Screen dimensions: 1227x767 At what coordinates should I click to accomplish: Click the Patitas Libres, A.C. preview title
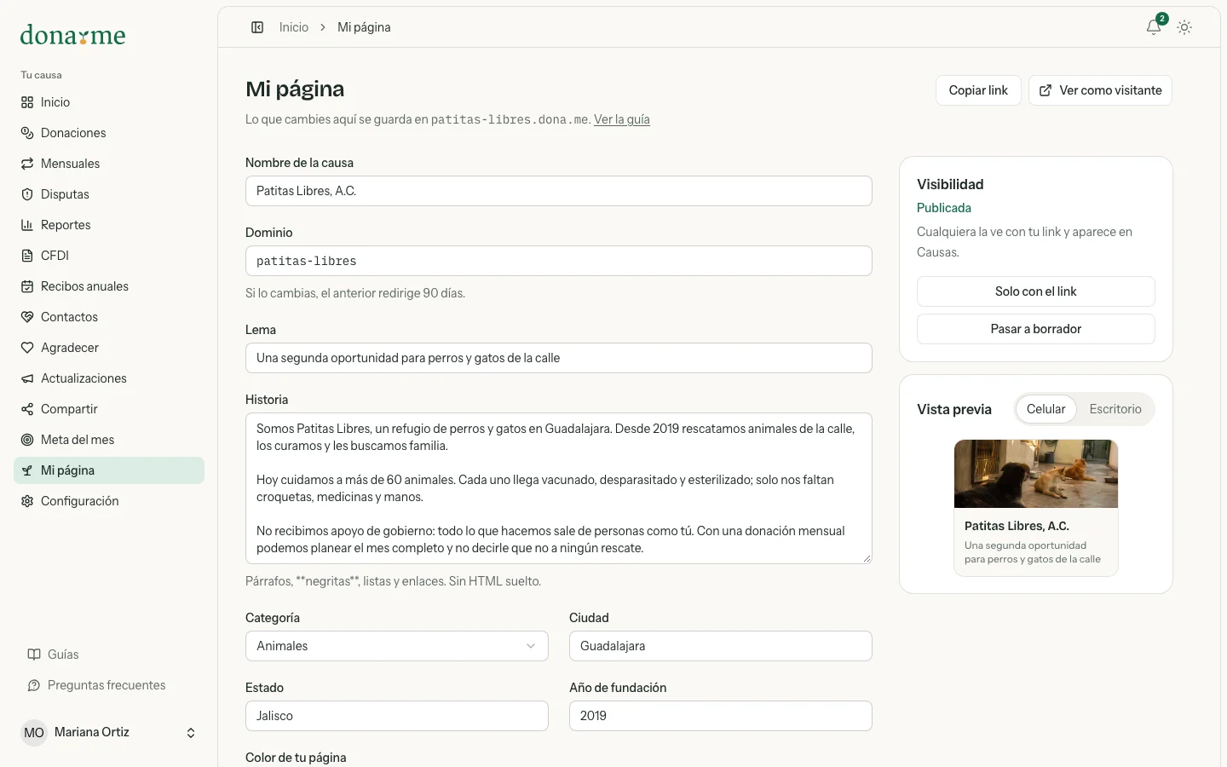(1017, 526)
